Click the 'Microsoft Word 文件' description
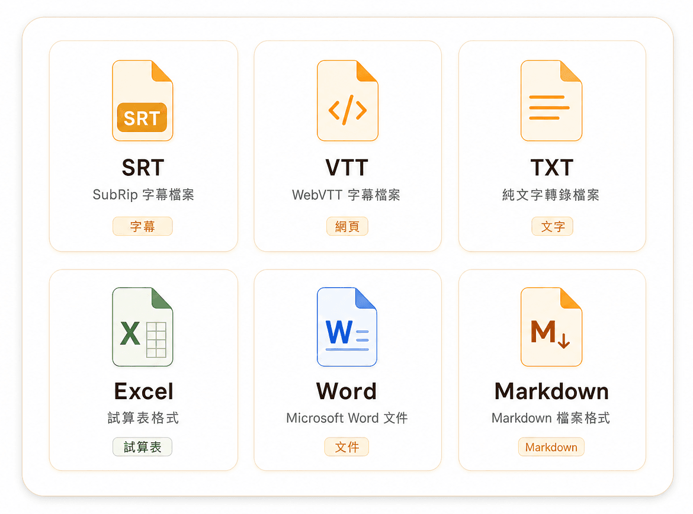 pos(347,417)
